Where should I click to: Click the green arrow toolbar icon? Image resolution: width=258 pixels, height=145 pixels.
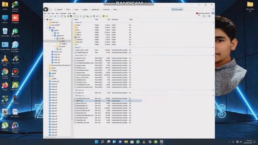pos(68,16)
